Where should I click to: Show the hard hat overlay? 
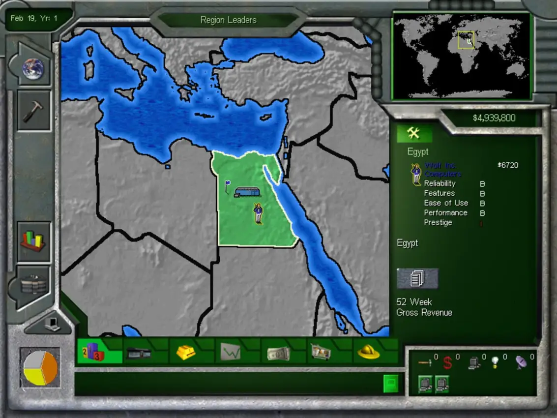click(368, 352)
